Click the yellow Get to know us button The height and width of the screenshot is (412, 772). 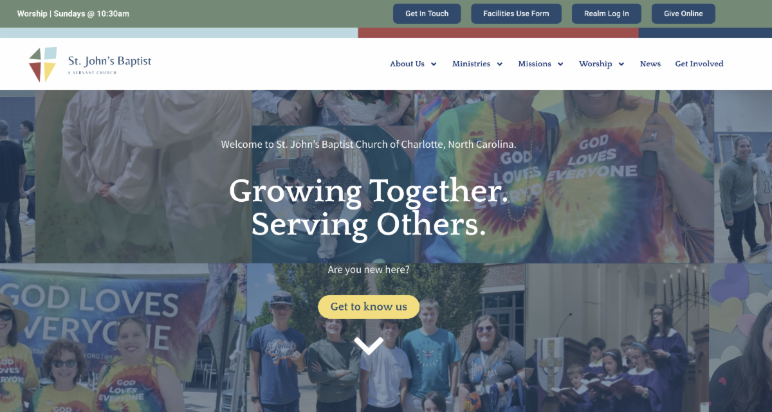(x=369, y=307)
